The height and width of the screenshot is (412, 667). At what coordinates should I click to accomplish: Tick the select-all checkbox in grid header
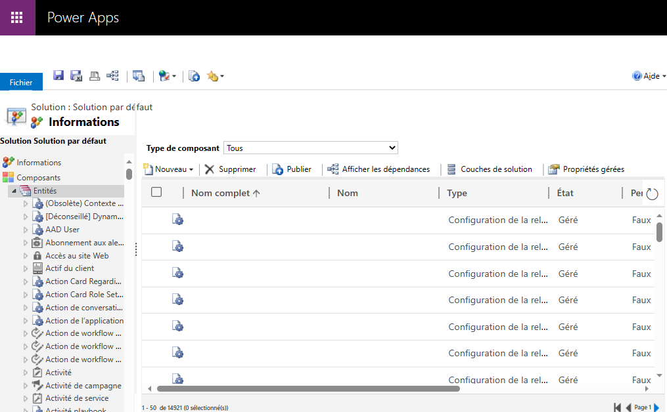pos(156,192)
